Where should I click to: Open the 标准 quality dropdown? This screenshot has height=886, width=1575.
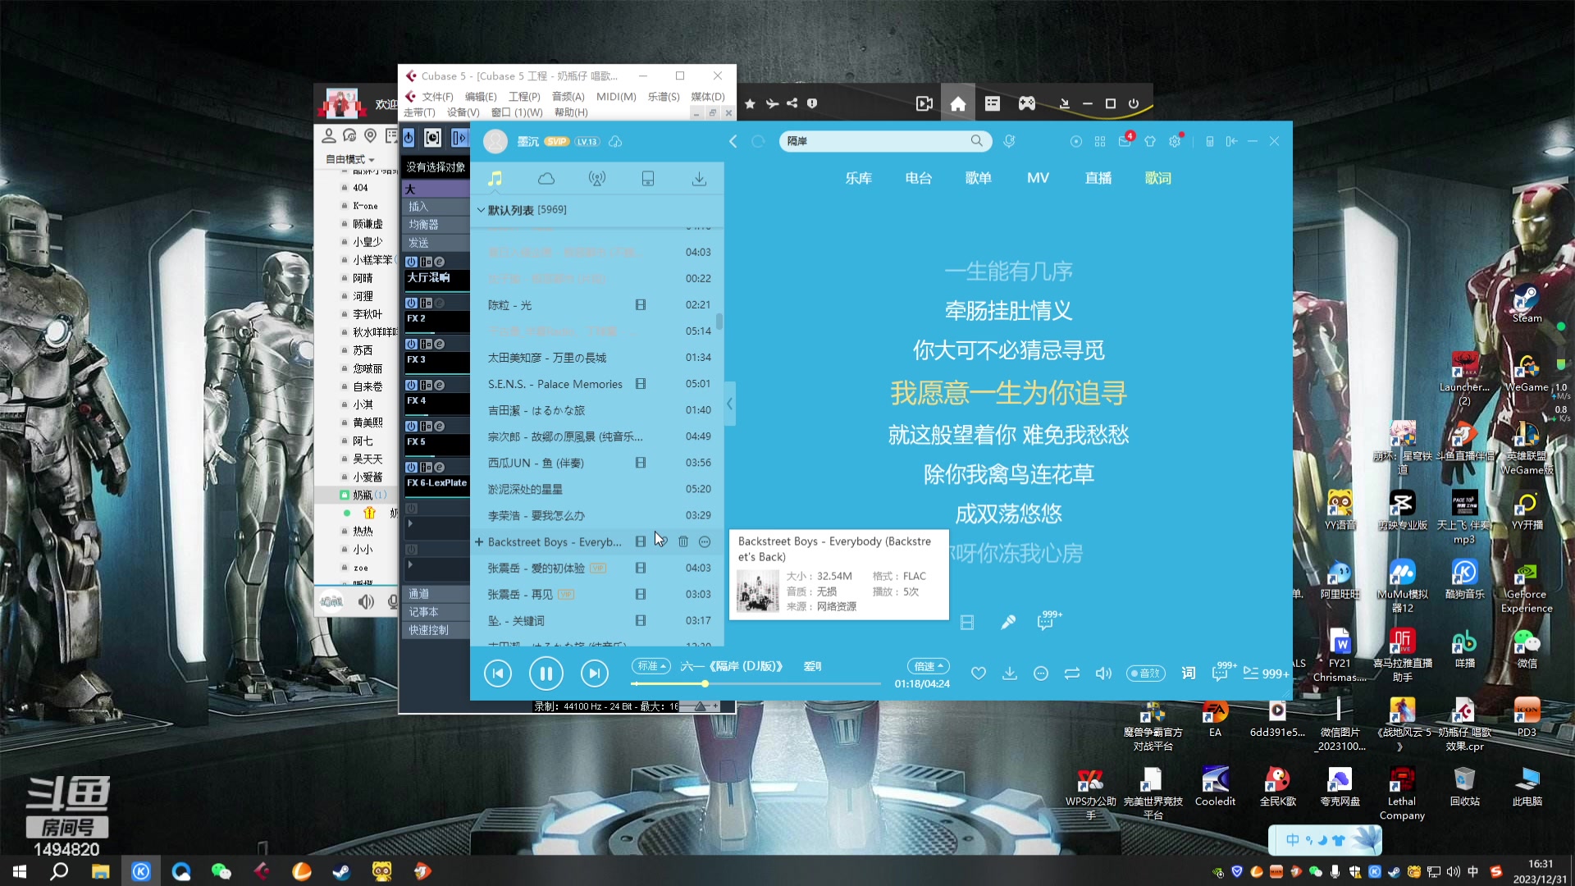click(x=651, y=666)
